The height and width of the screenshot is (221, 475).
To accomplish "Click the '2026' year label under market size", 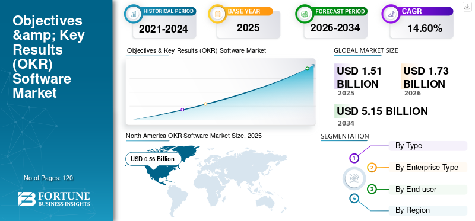I will [x=413, y=93].
